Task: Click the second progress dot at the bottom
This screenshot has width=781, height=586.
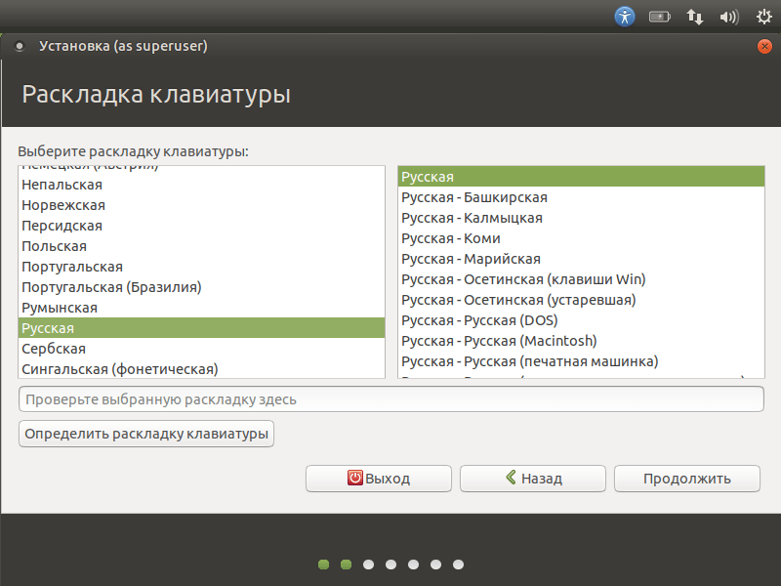Action: 345,564
